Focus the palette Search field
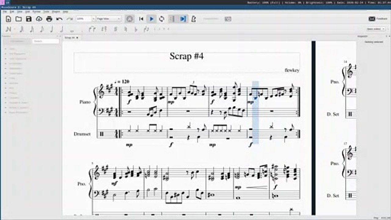This screenshot has height=220, width=391. [x=46, y=41]
